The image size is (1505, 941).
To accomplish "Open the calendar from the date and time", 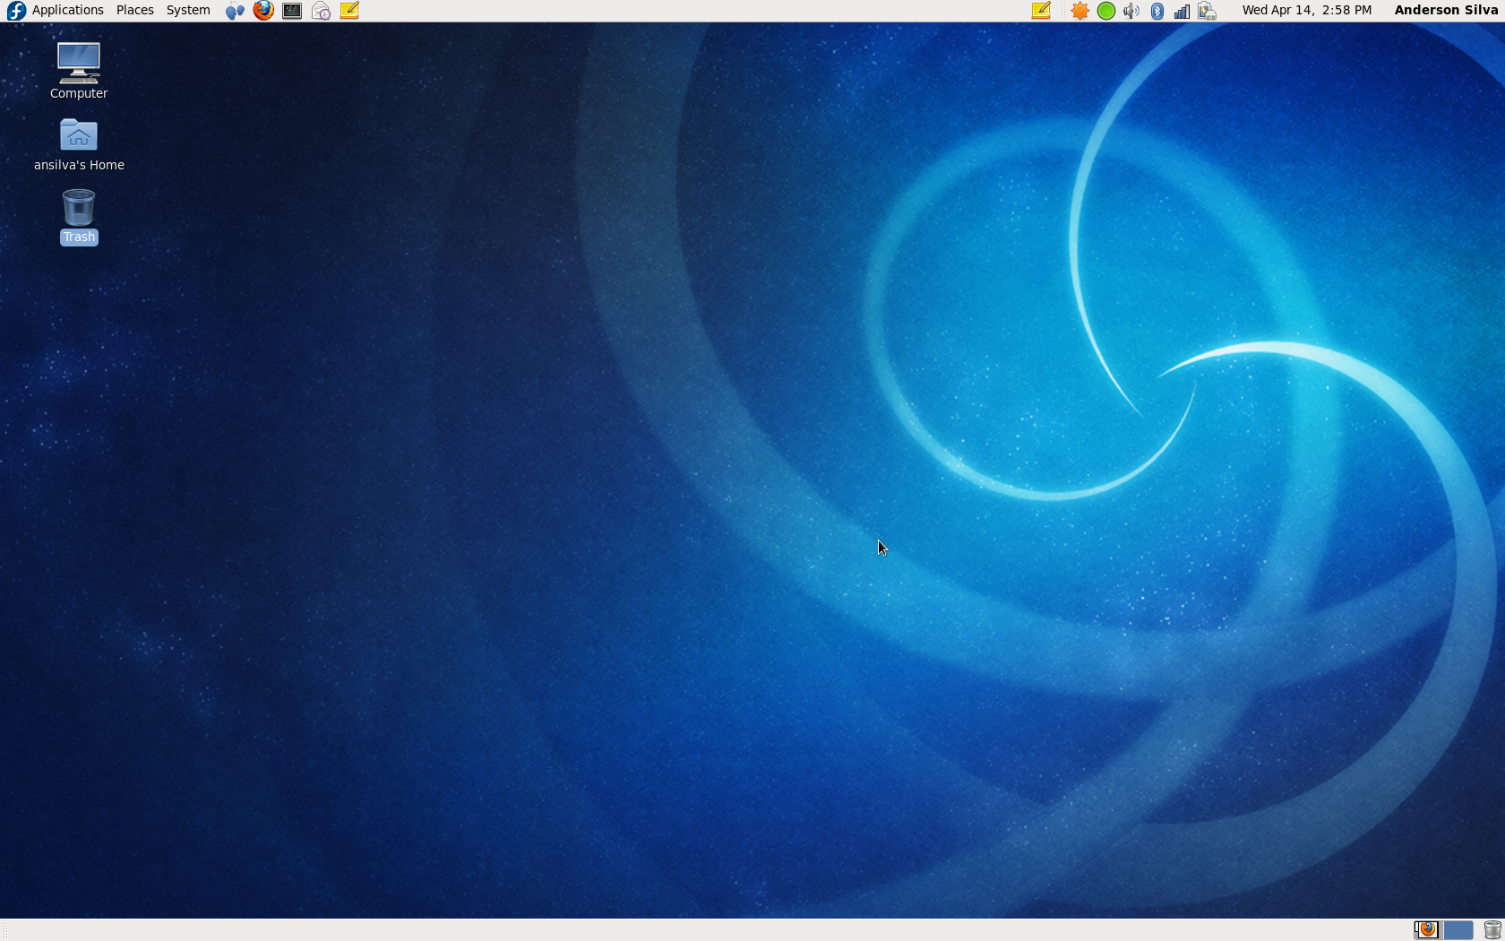I will coord(1306,11).
